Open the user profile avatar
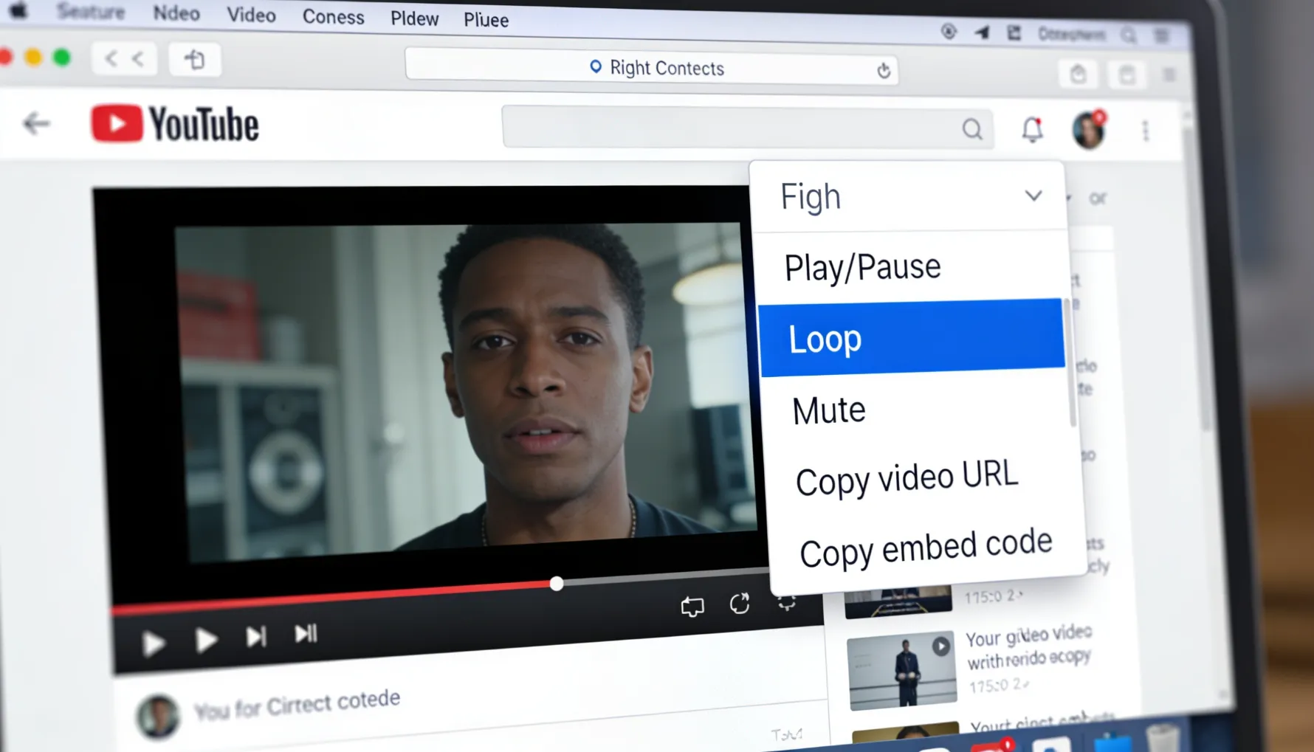Viewport: 1314px width, 752px height. click(1089, 130)
